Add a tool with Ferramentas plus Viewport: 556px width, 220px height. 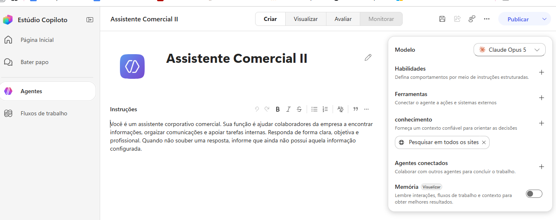[542, 98]
